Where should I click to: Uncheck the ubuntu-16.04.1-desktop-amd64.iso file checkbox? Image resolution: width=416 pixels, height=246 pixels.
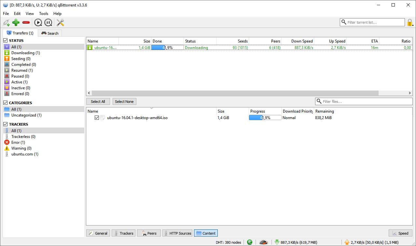[97, 118]
